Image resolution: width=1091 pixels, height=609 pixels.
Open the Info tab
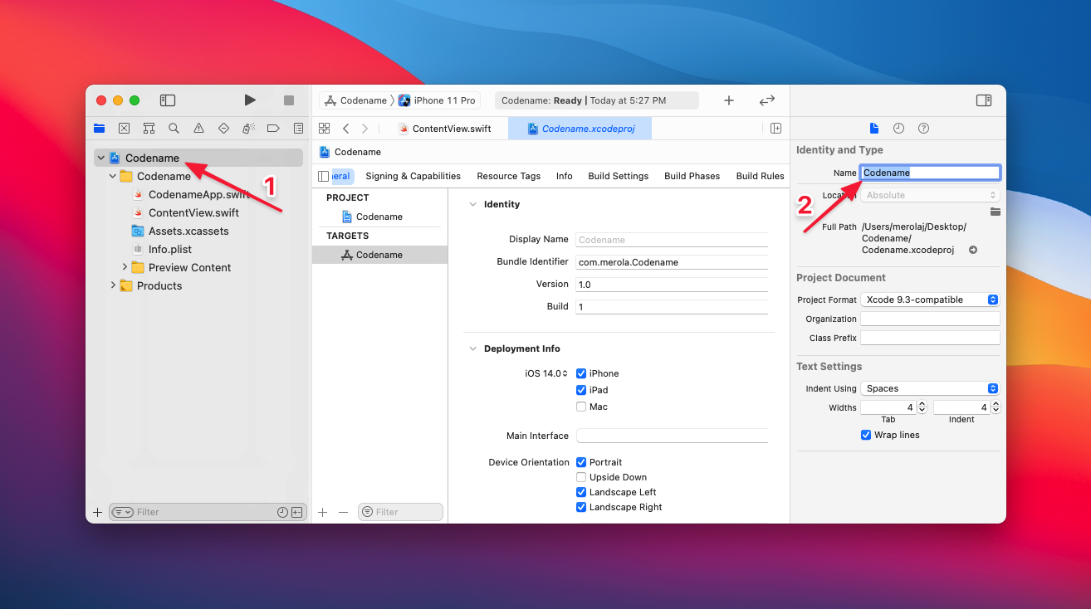click(565, 176)
